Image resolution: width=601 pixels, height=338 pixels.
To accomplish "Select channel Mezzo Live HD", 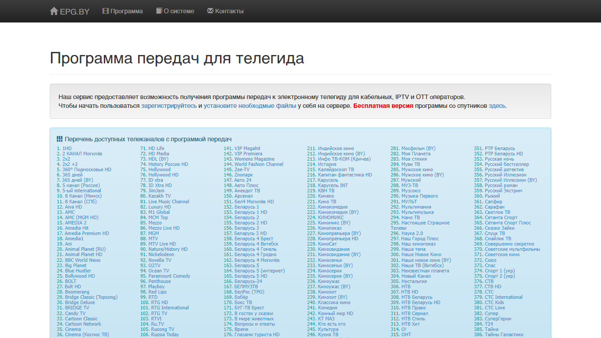I will (x=164, y=228).
